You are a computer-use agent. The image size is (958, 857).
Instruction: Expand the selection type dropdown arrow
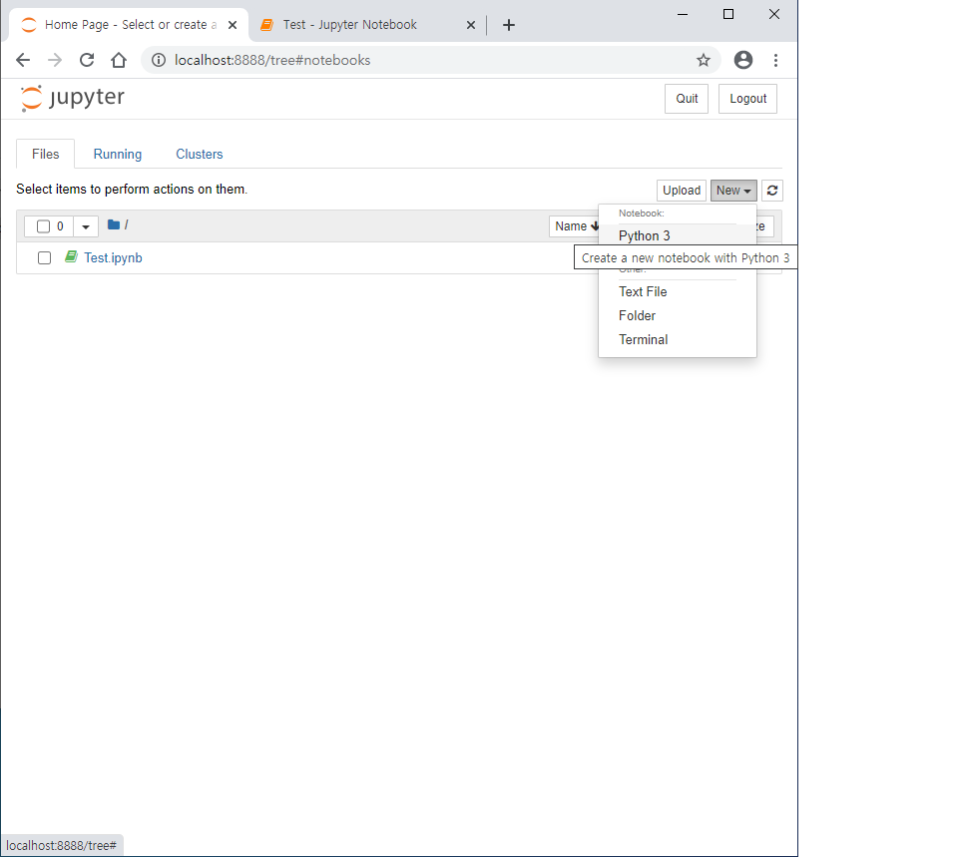click(x=86, y=226)
